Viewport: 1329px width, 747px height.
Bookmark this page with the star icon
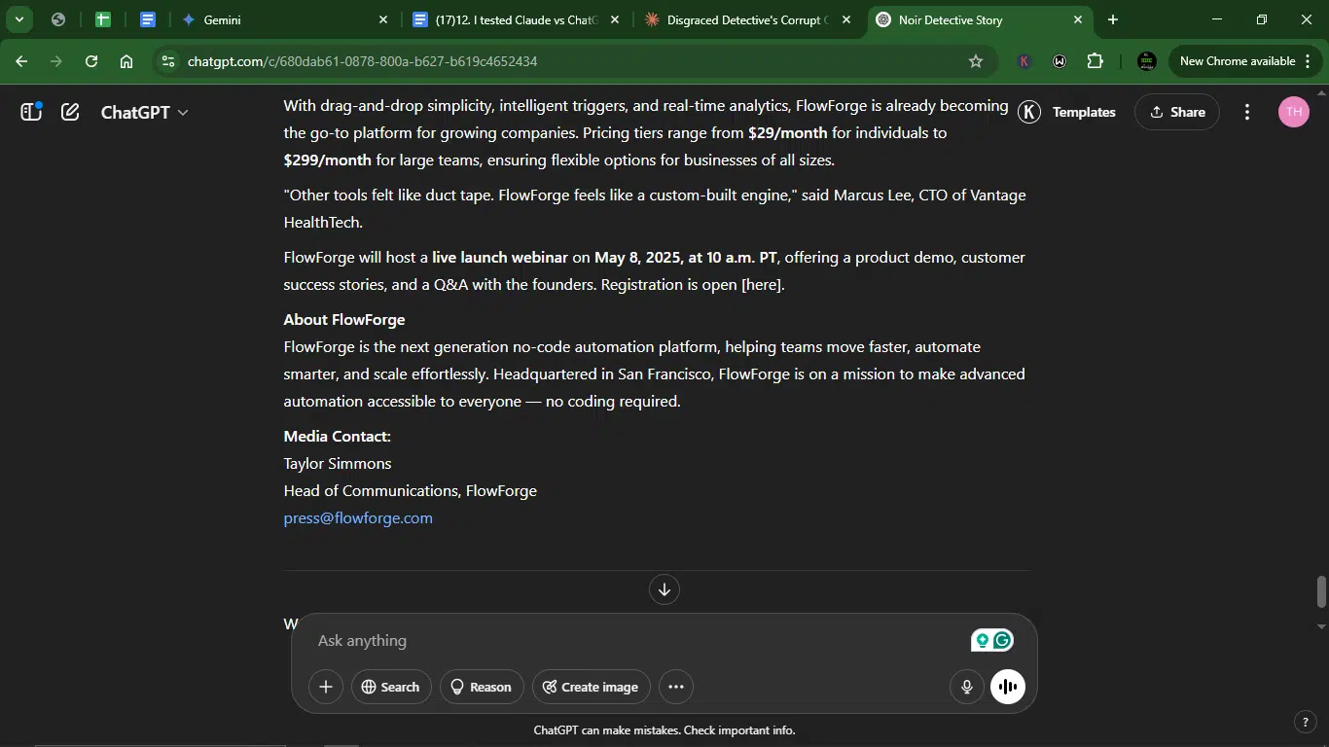tap(976, 61)
